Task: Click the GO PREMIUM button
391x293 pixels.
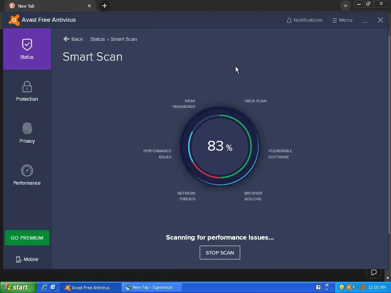Action: click(x=27, y=238)
